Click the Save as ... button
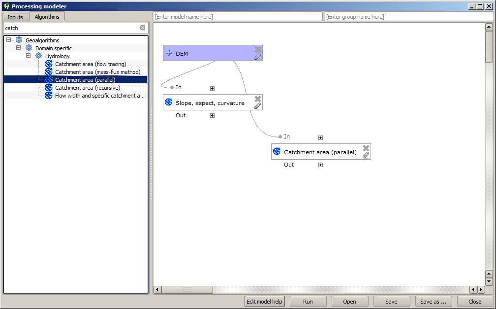496x309 pixels. point(434,302)
